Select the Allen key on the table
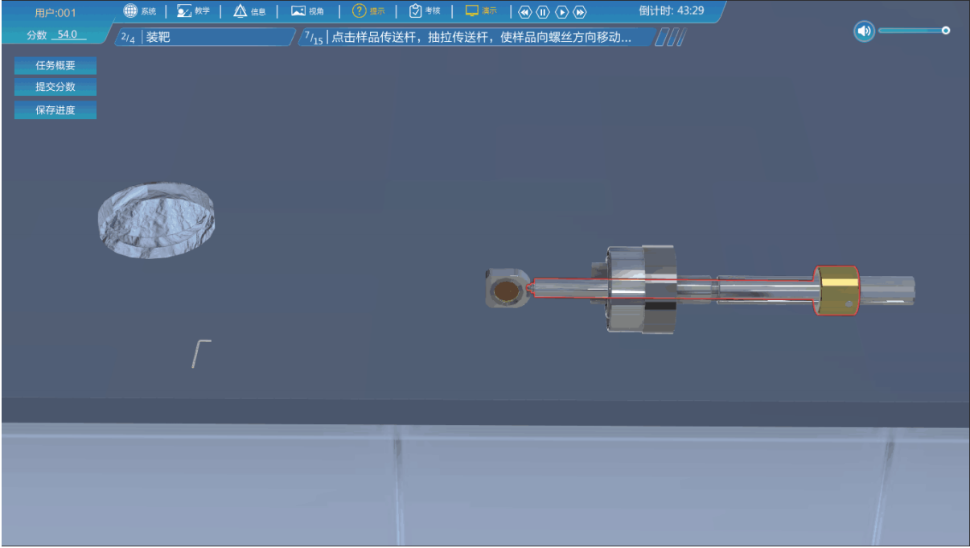This screenshot has height=548, width=970. tap(199, 353)
